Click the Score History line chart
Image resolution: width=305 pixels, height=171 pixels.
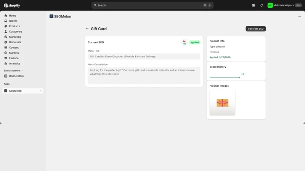pos(225,77)
